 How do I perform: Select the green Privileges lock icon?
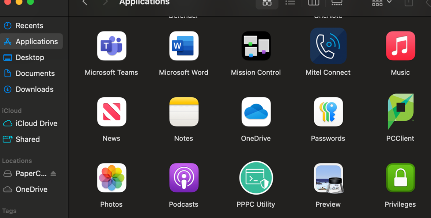pyautogui.click(x=400, y=178)
